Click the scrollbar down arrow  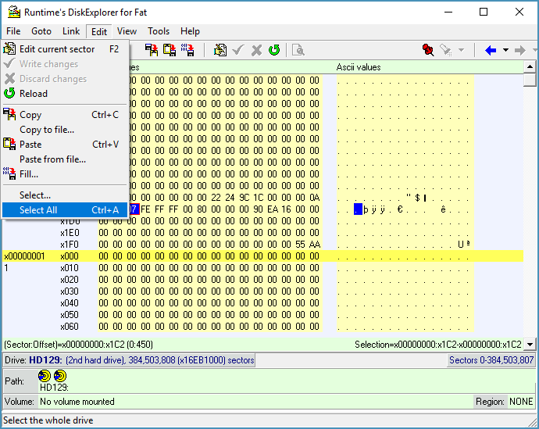(530, 344)
